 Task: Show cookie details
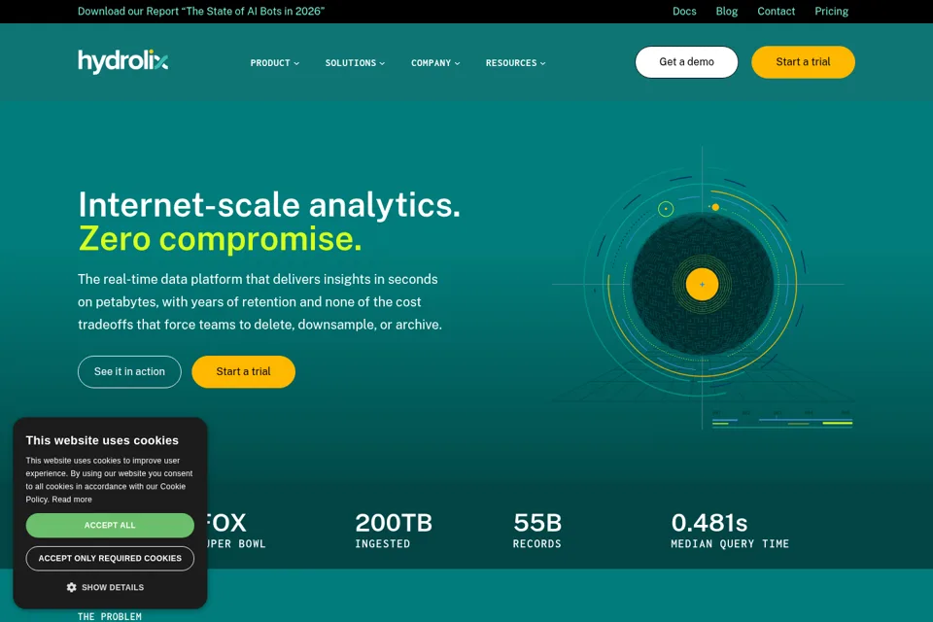[105, 587]
